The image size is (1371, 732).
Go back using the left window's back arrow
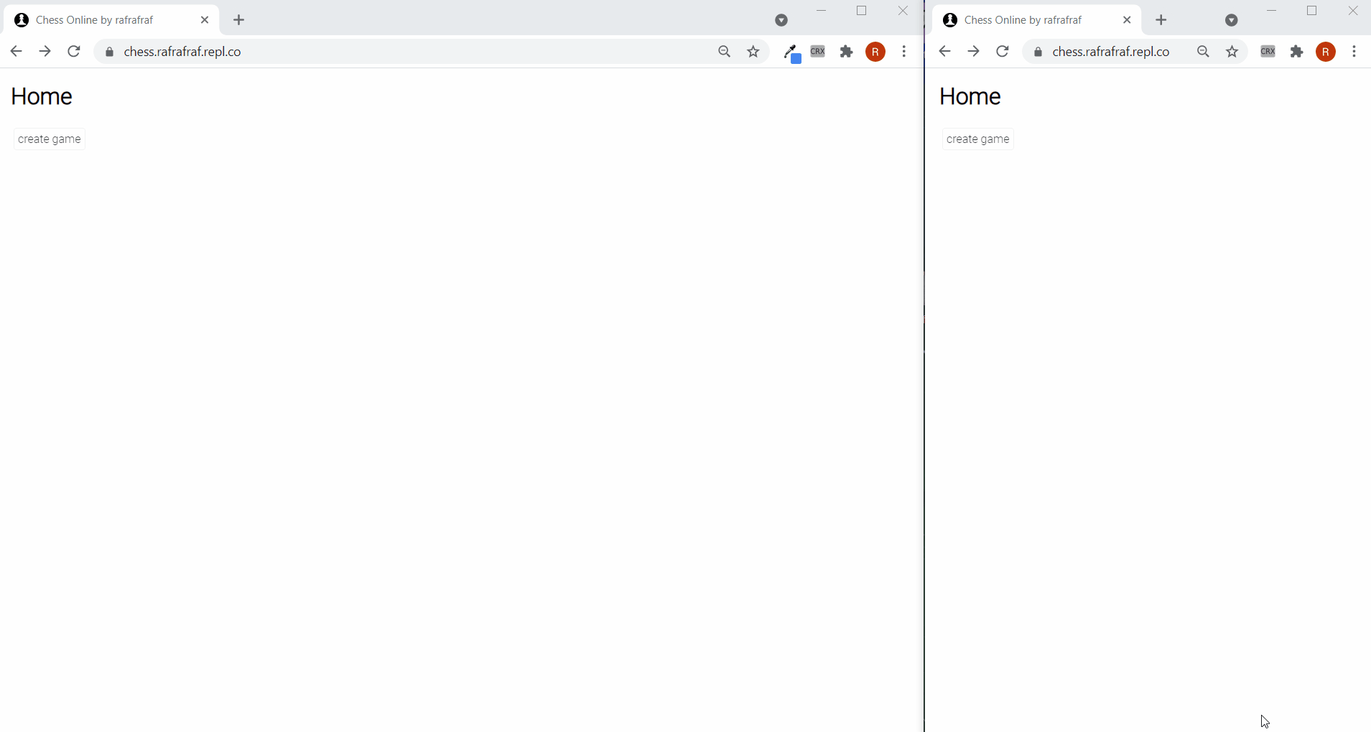point(16,51)
